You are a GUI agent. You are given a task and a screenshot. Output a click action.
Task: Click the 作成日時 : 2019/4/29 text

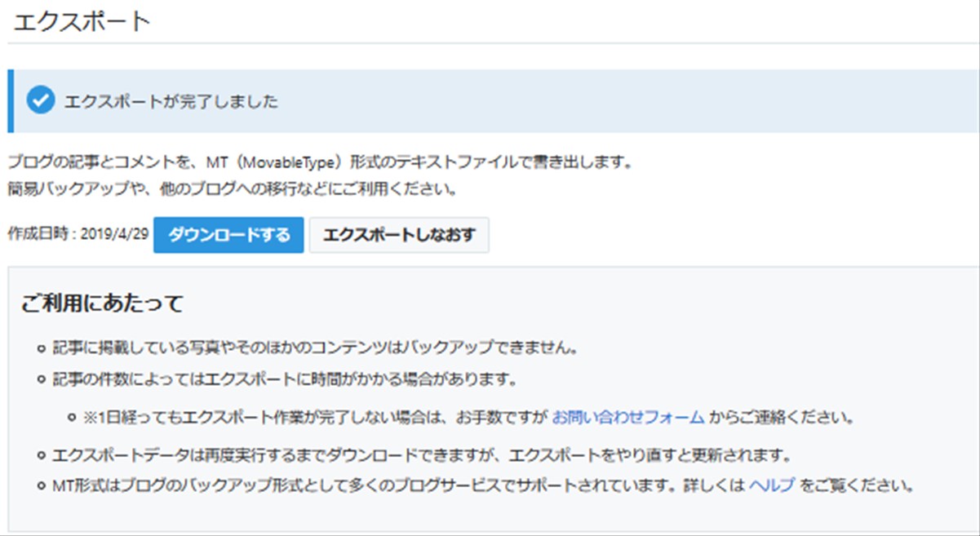(78, 235)
